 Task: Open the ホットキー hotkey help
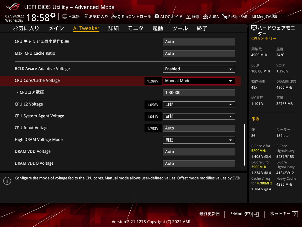[x=284, y=214]
